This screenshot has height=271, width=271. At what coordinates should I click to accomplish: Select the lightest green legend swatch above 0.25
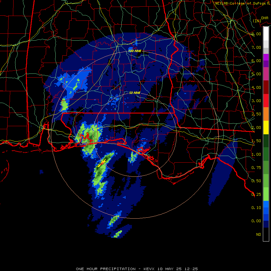click(x=266, y=194)
